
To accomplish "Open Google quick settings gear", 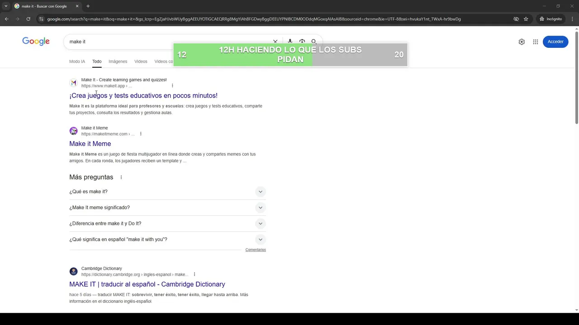I will coord(522,42).
